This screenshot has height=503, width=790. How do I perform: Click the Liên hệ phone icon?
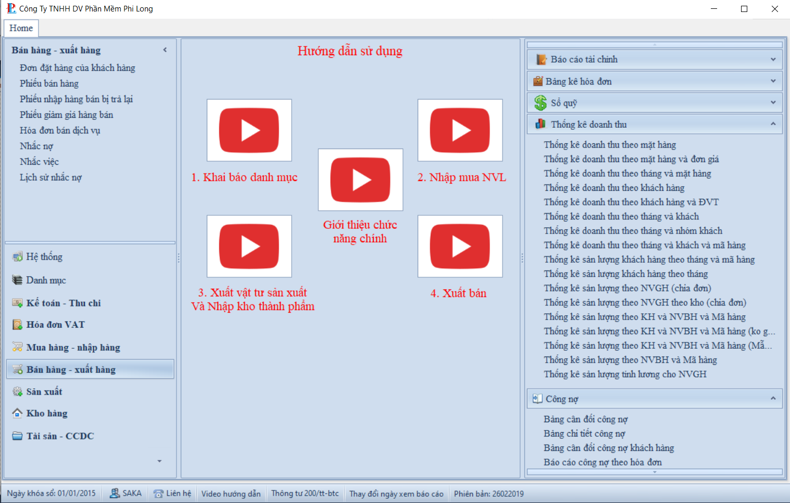[158, 493]
